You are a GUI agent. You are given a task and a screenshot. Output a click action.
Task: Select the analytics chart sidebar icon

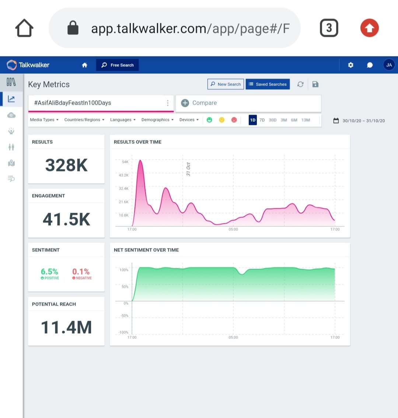coord(11,99)
